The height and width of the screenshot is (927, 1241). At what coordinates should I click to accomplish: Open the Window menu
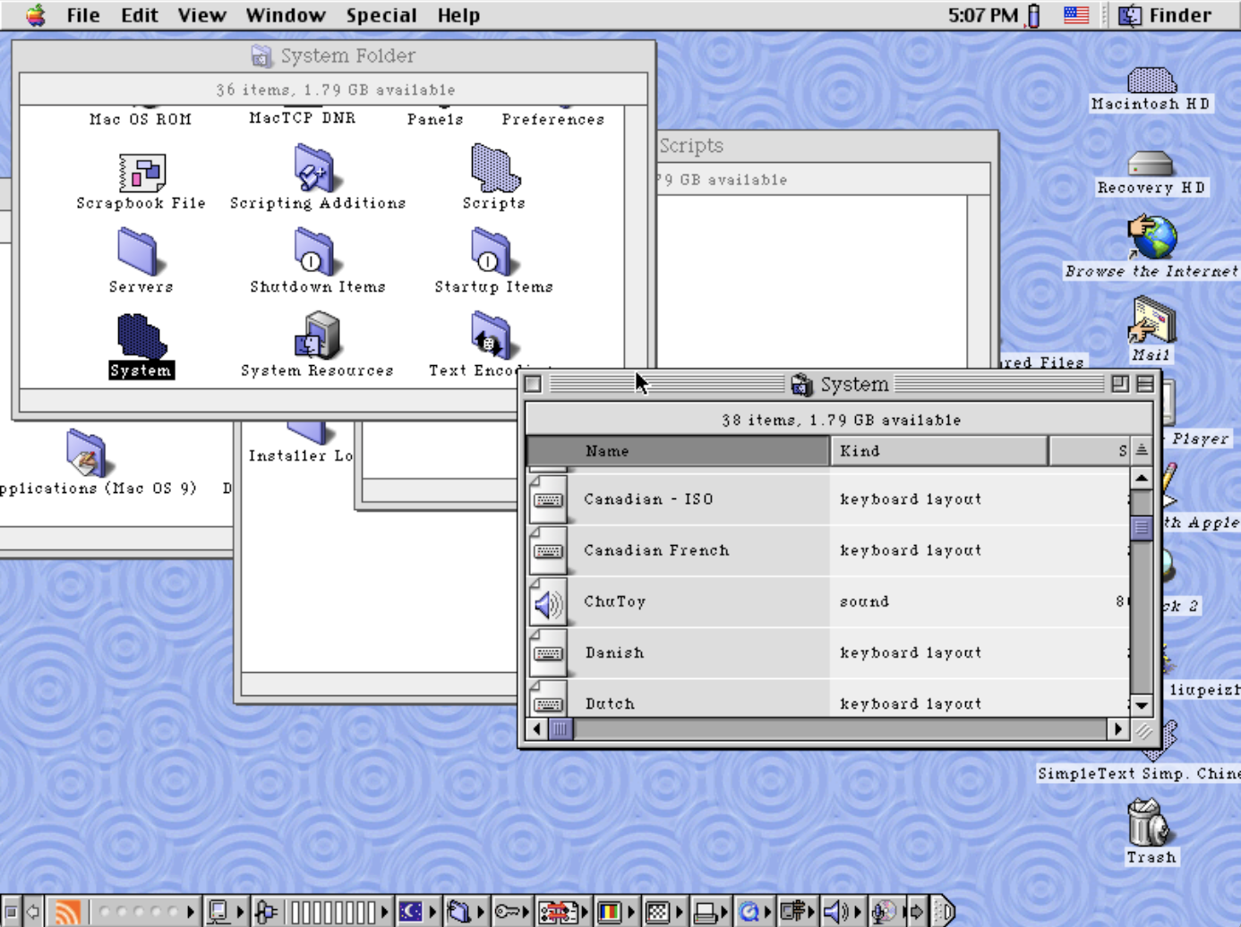pos(286,15)
